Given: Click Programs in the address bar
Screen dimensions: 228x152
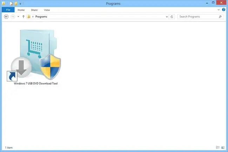Looking at the screenshot, I should click(41, 16).
